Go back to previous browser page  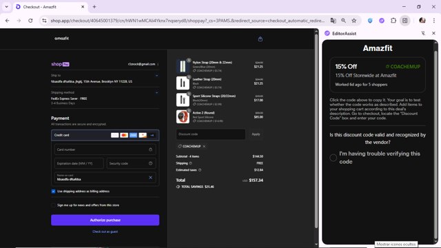pos(8,21)
